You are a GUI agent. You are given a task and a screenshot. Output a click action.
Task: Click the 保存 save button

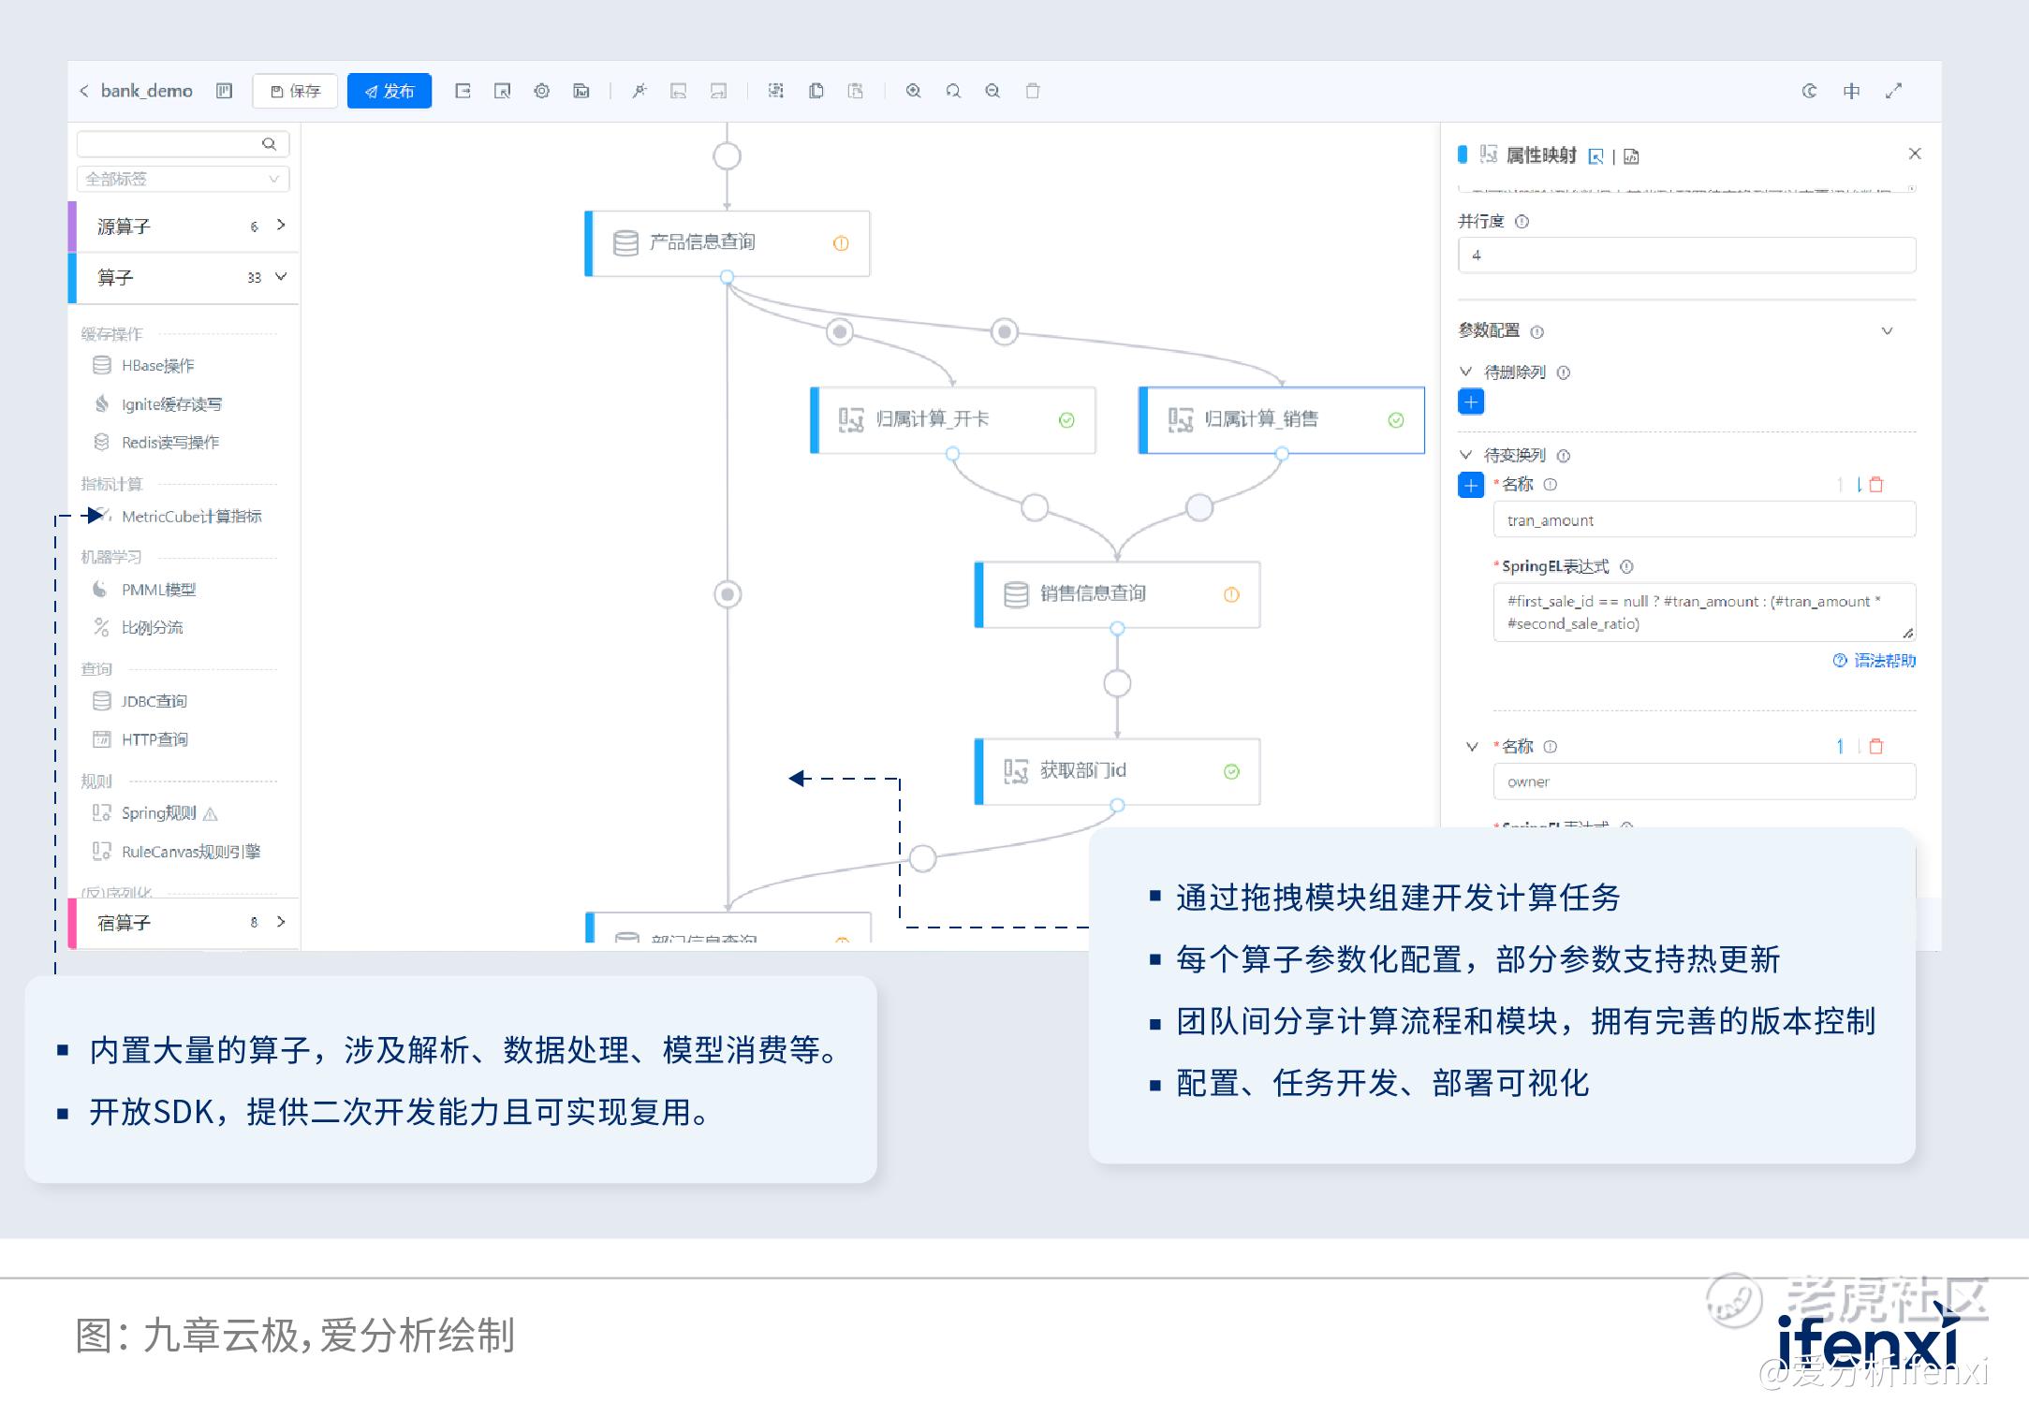coord(295,91)
